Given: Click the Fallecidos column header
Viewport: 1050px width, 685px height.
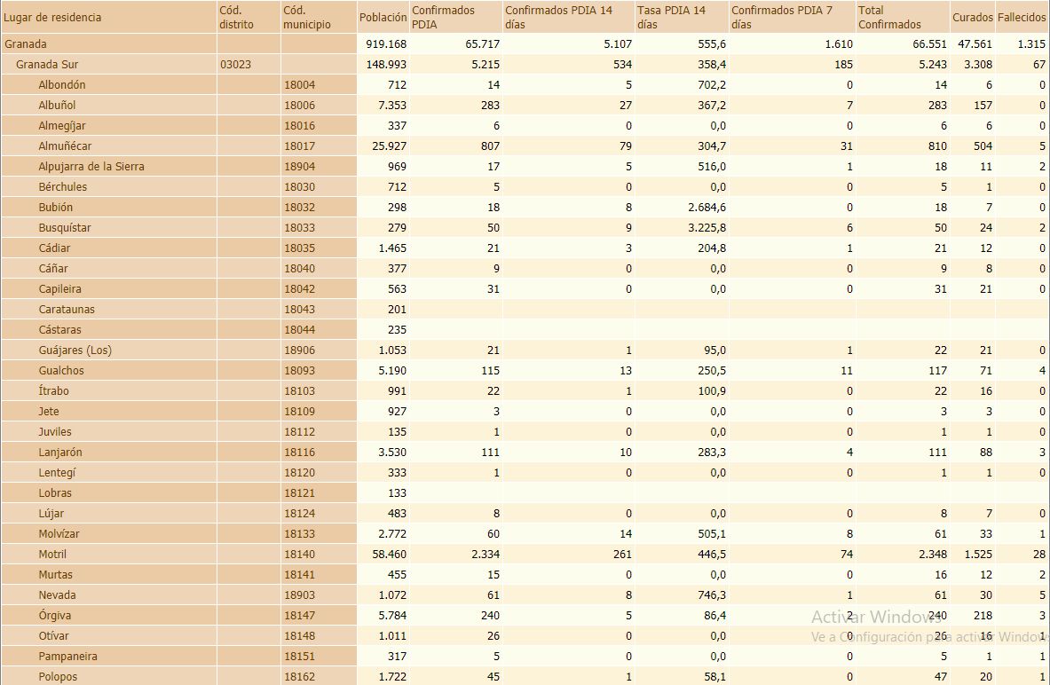Looking at the screenshot, I should coord(1022,18).
